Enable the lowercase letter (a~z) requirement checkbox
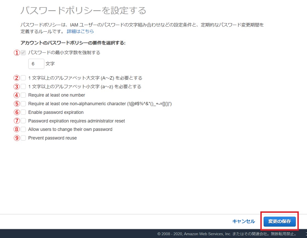Screen dimensions: 307x238 (x=23, y=87)
